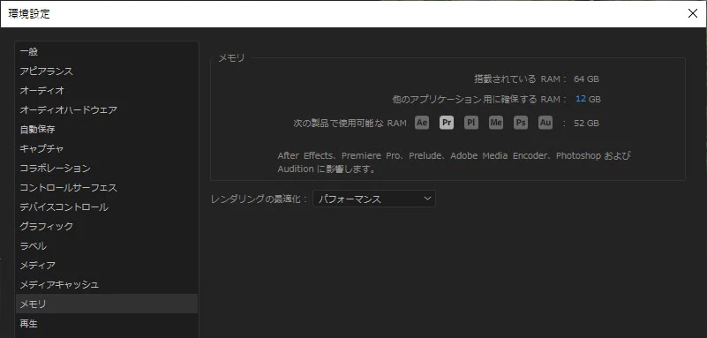Image resolution: width=707 pixels, height=338 pixels.
Task: Select コントロールサーフェス in the list
Action: 107,187
